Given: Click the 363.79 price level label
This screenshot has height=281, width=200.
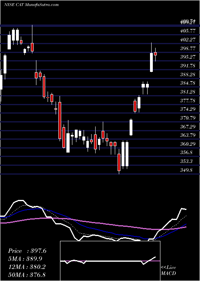Looking at the screenshot, I should 188,136.
